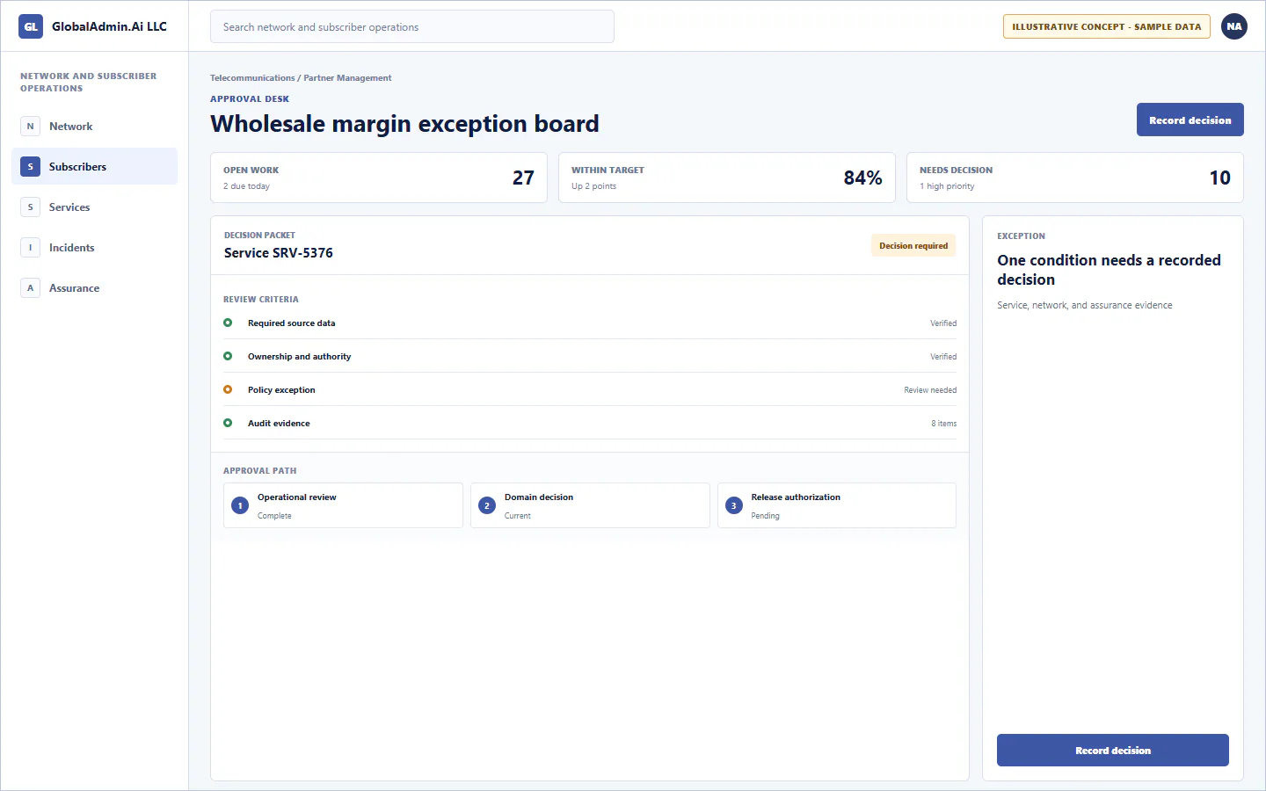1266x791 pixels.
Task: Select Subscribers in the sidebar
Action: (x=94, y=167)
